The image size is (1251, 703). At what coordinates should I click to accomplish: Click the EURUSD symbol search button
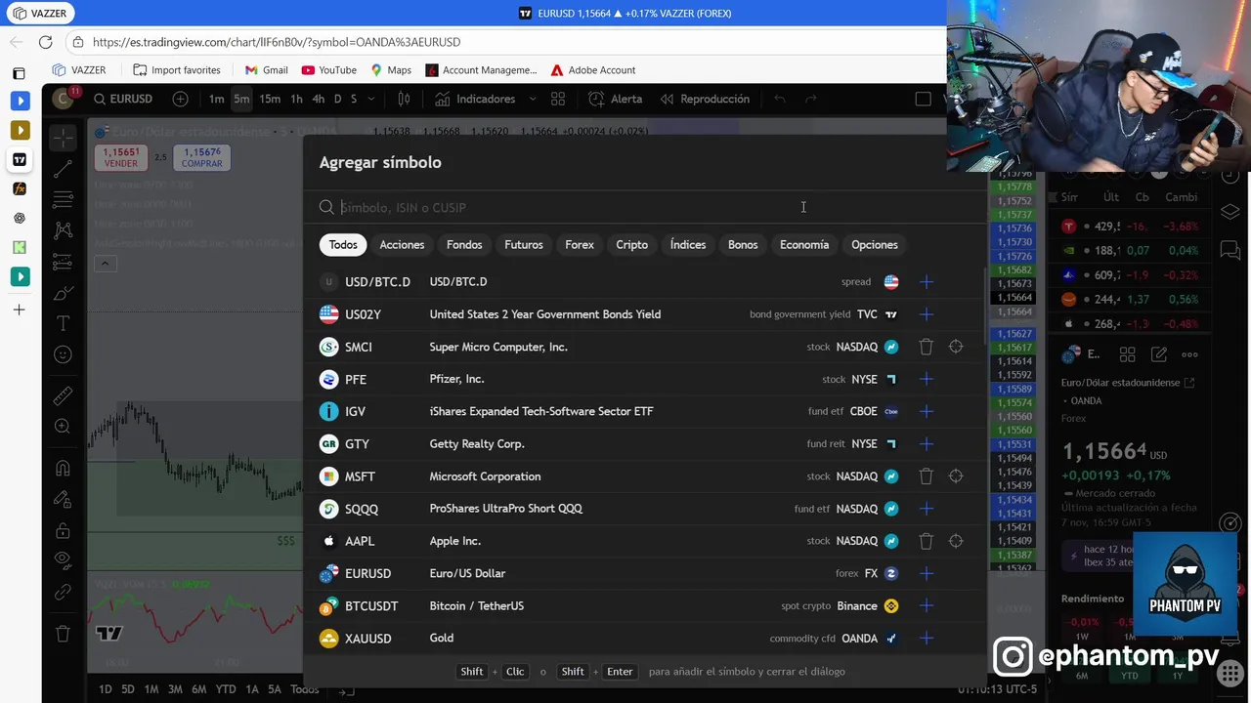(123, 99)
